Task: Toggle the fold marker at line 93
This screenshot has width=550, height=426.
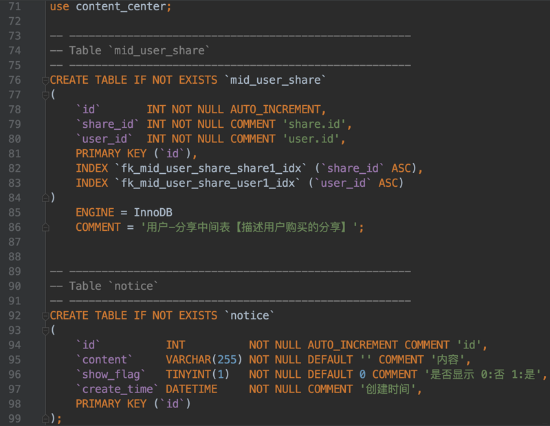Action: coord(45,330)
